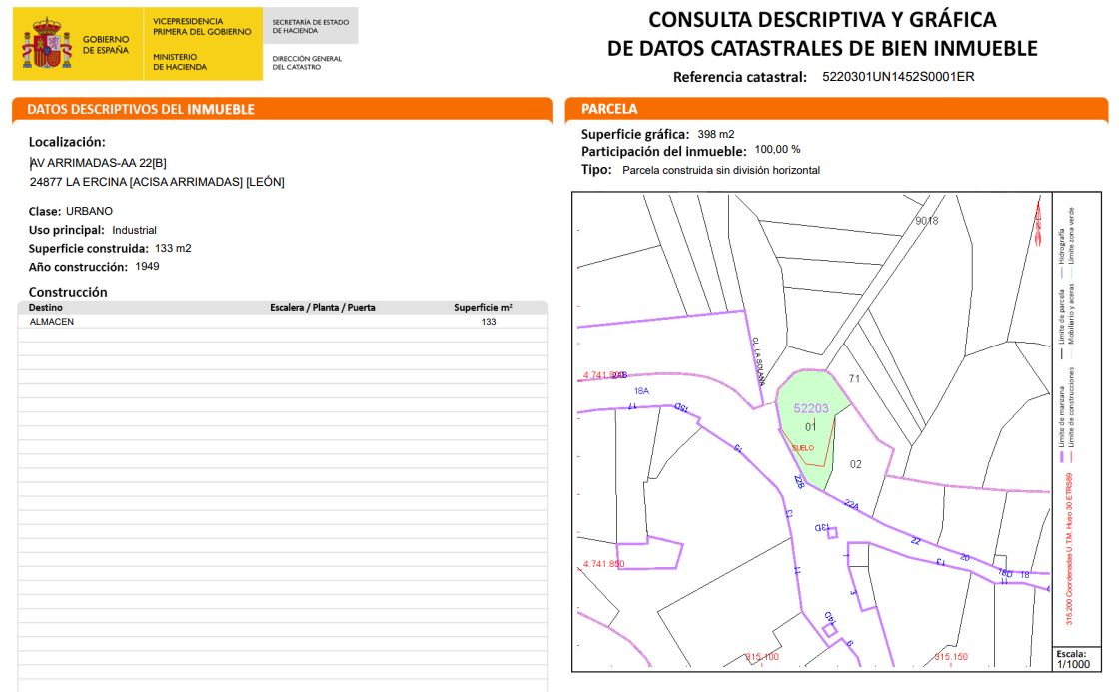Click the 'Clase:' label
Screen dimensions: 1120x692
point(44,212)
